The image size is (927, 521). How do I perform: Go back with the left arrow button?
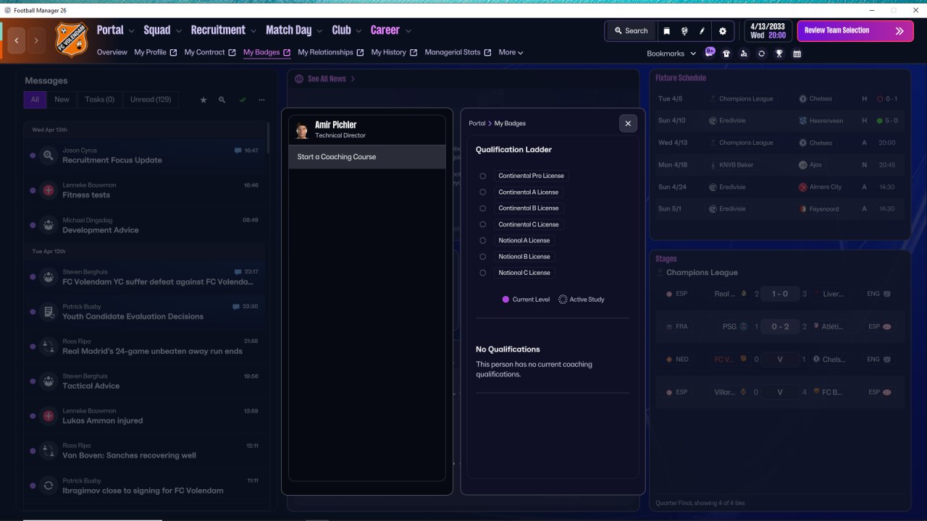17,41
